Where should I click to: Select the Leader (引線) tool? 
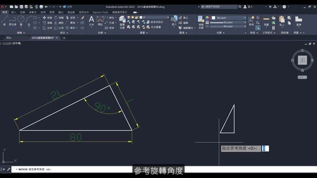[x=110, y=23]
